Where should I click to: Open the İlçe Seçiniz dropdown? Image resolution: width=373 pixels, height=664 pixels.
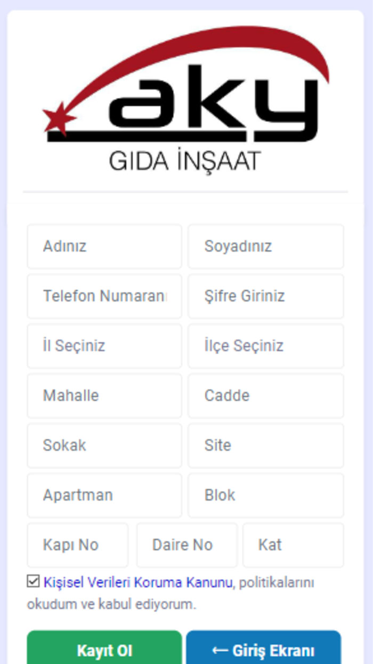265,346
